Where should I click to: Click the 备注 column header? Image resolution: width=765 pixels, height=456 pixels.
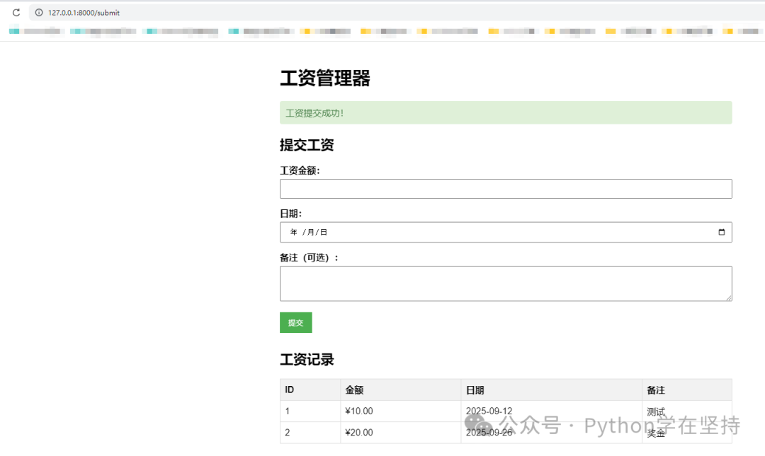pyautogui.click(x=687, y=390)
